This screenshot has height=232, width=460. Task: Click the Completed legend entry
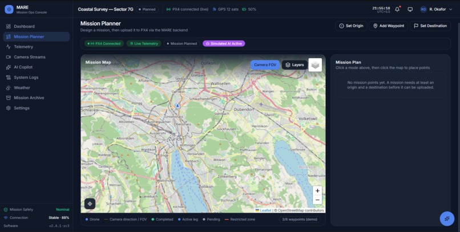pos(162,219)
